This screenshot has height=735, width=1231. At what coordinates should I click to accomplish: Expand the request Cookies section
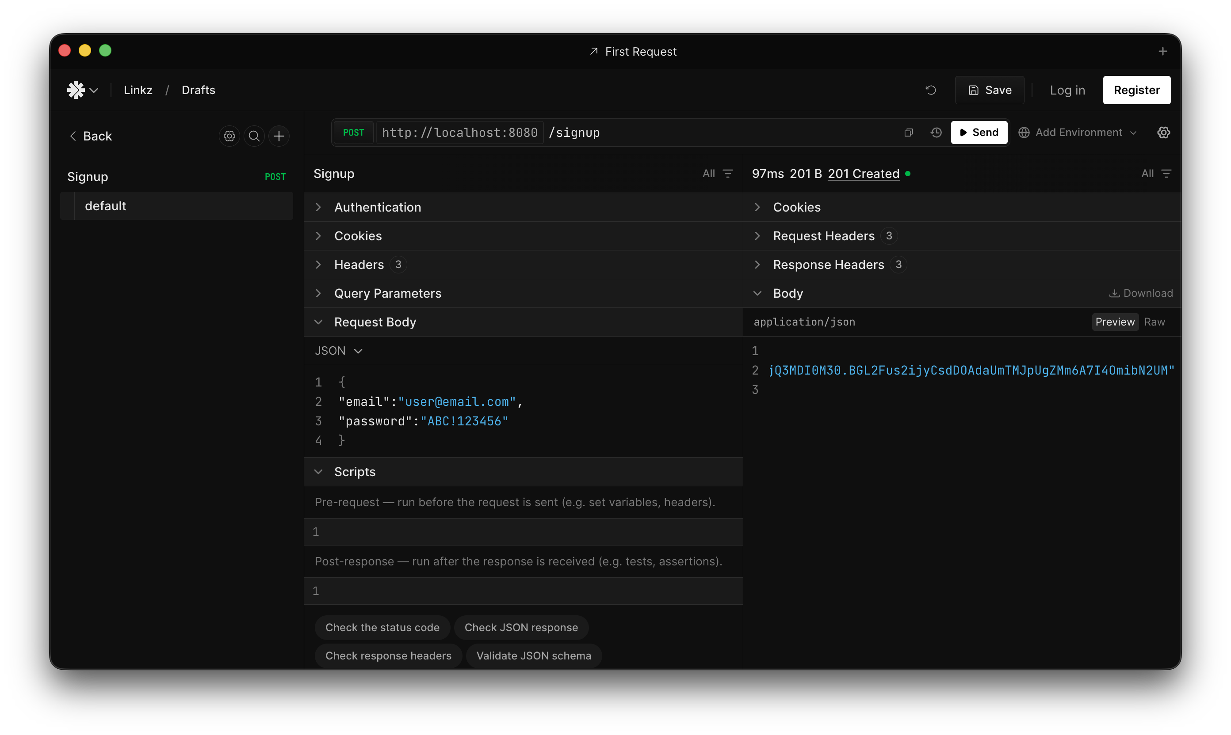pyautogui.click(x=523, y=236)
